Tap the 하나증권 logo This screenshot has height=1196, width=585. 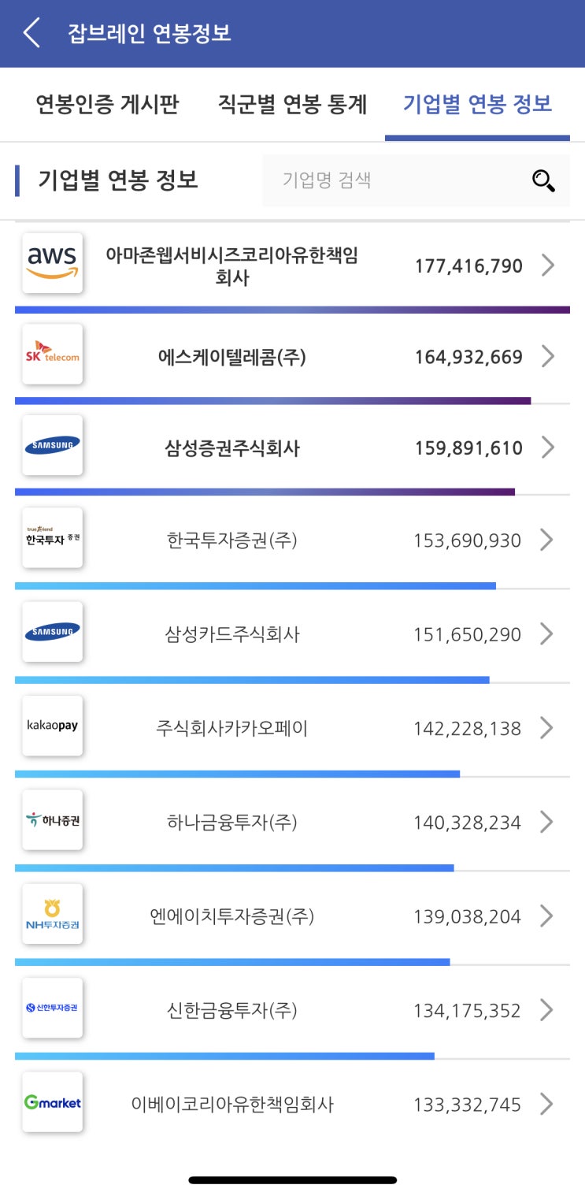53,820
